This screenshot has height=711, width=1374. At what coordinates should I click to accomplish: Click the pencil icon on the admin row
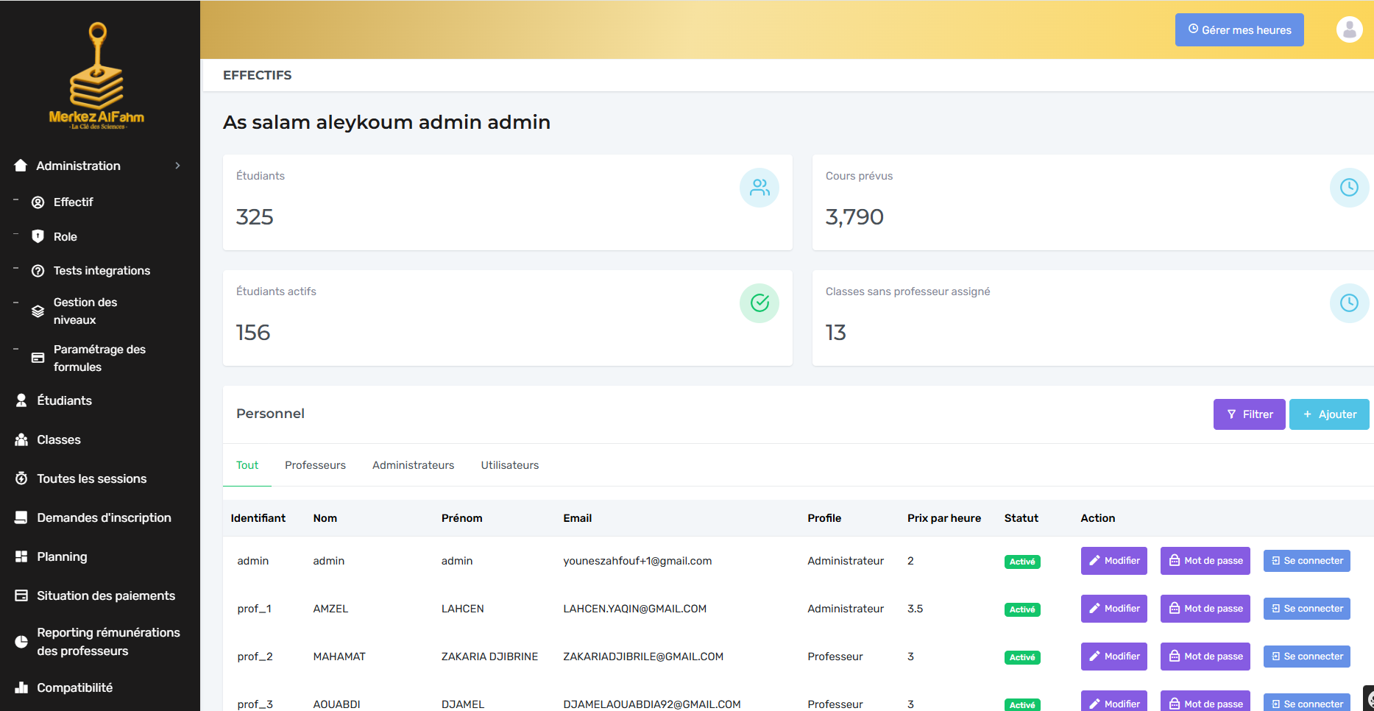click(1094, 561)
